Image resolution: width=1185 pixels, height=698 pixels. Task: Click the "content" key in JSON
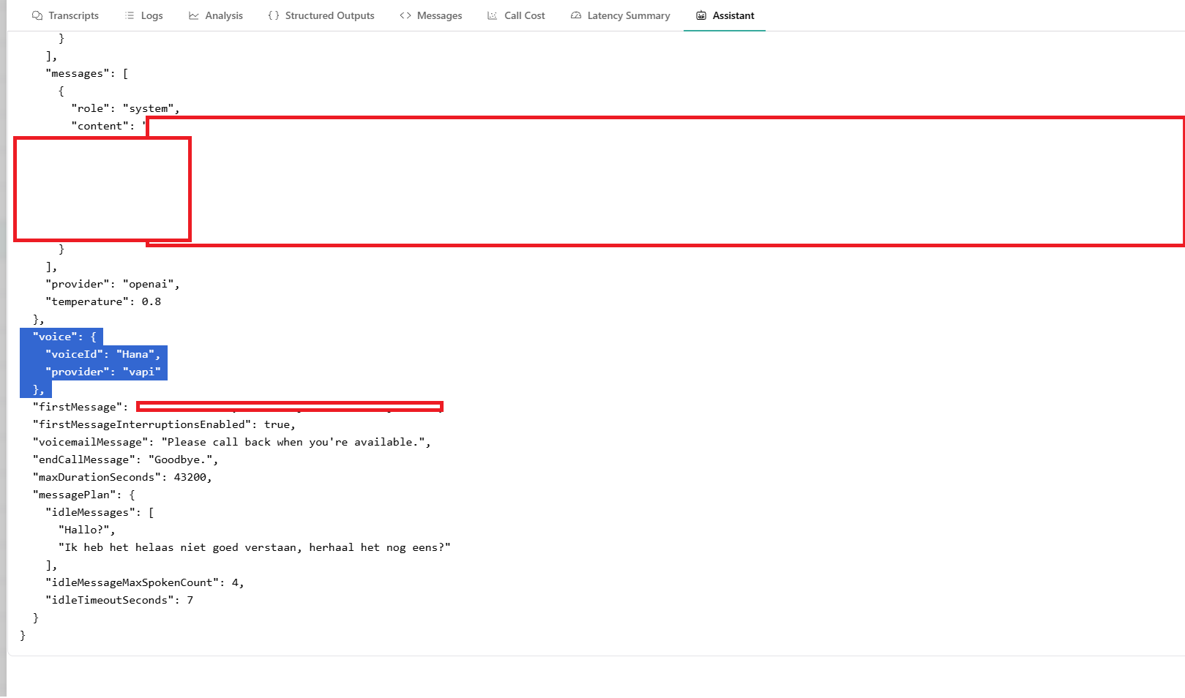point(100,126)
